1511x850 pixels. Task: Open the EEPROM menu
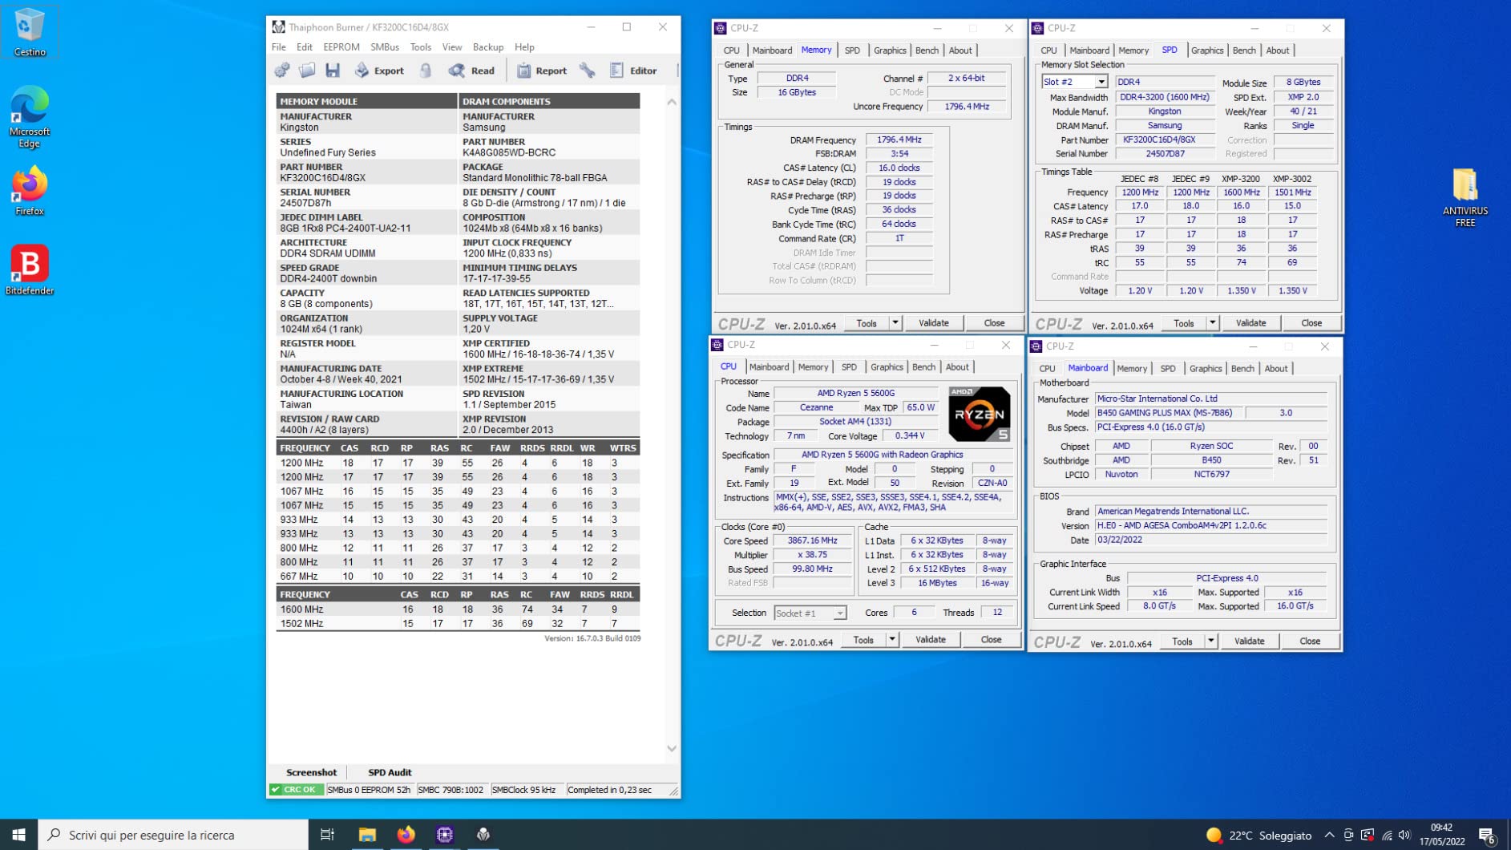pyautogui.click(x=341, y=47)
